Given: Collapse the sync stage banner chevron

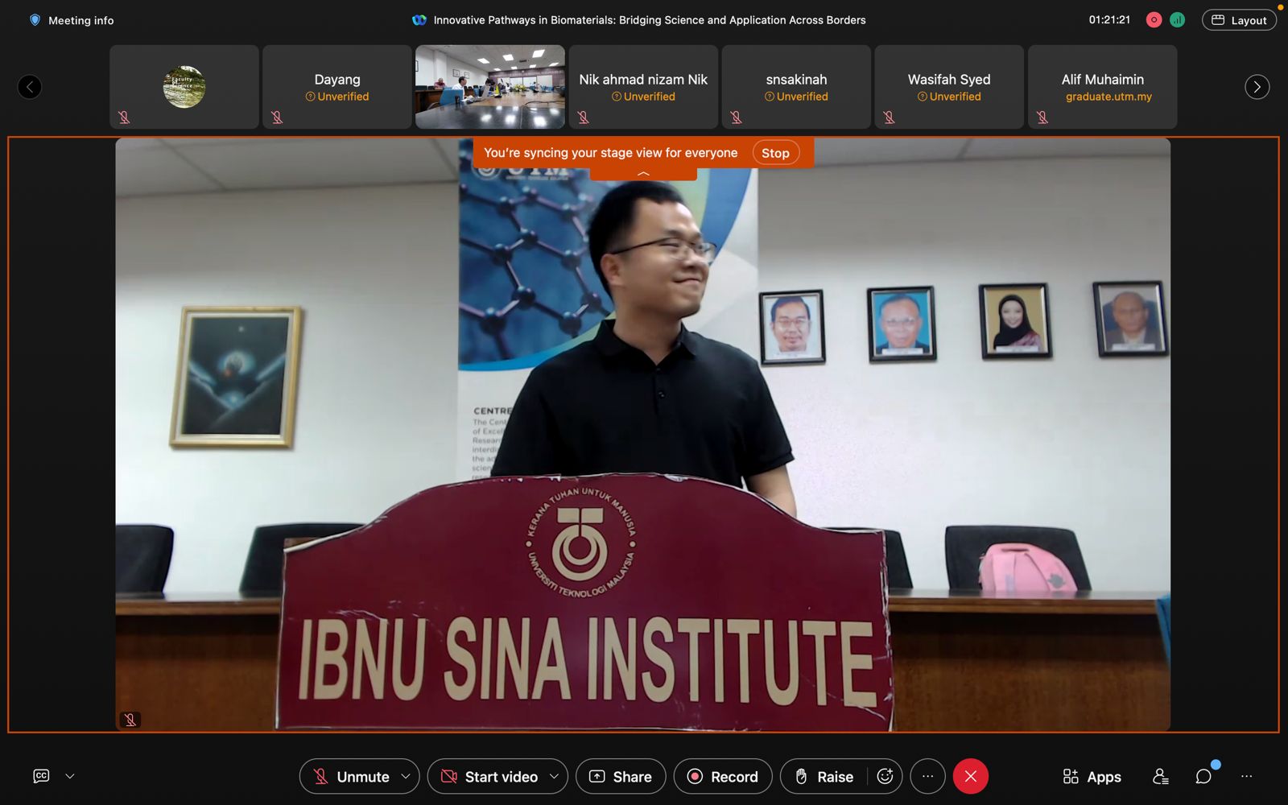Looking at the screenshot, I should pyautogui.click(x=643, y=174).
